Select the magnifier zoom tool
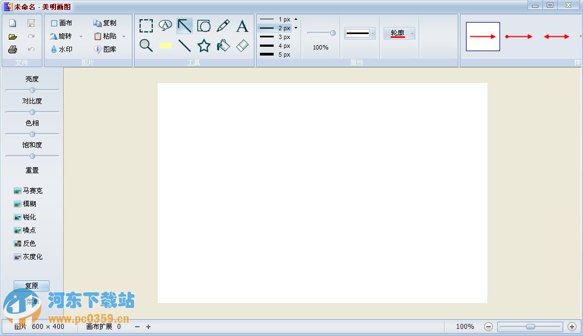The image size is (583, 336). click(146, 46)
